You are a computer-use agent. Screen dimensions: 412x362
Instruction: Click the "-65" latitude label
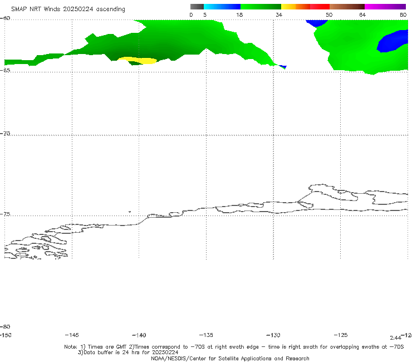pos(5,71)
